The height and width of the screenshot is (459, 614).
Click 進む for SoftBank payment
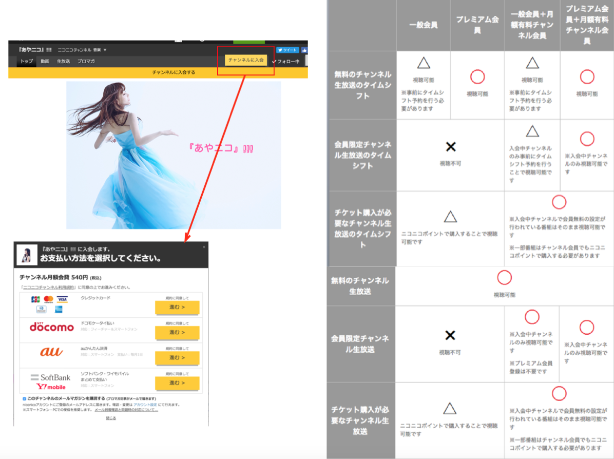pyautogui.click(x=177, y=382)
